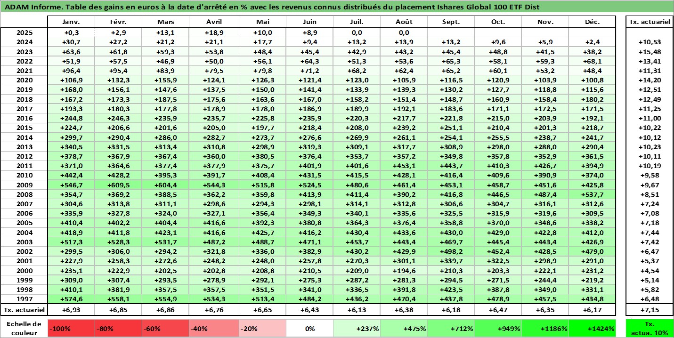Select the 2016 year row label
Viewport: 674px width, 338px height.
(24, 118)
